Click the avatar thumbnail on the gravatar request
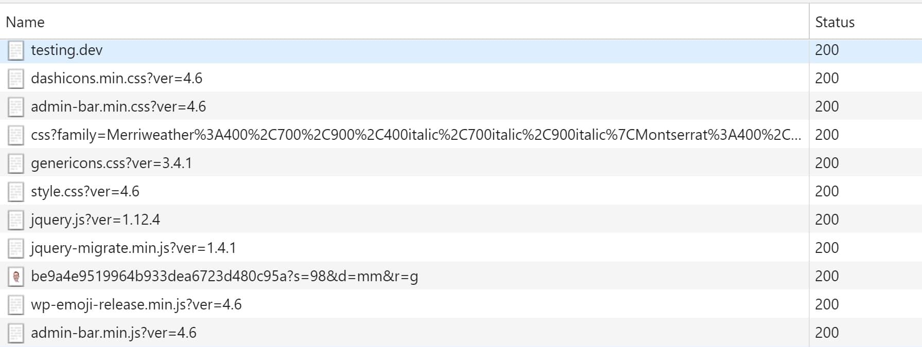This screenshot has width=922, height=347. 15,276
